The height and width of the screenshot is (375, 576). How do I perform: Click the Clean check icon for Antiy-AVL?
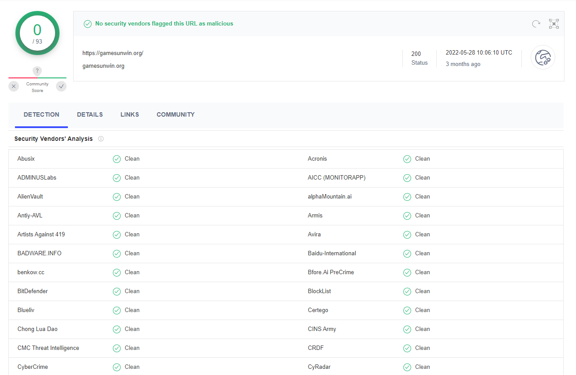(117, 216)
